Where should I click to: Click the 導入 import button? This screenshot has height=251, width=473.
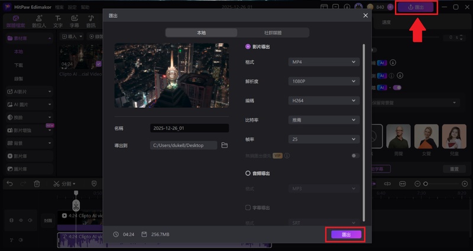pyautogui.click(x=72, y=37)
